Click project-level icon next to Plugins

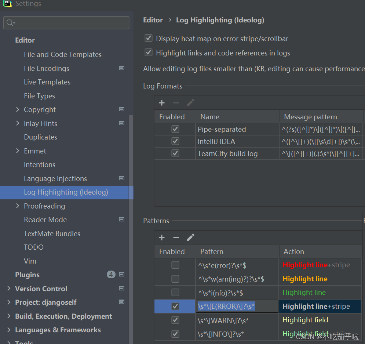pyautogui.click(x=121, y=274)
